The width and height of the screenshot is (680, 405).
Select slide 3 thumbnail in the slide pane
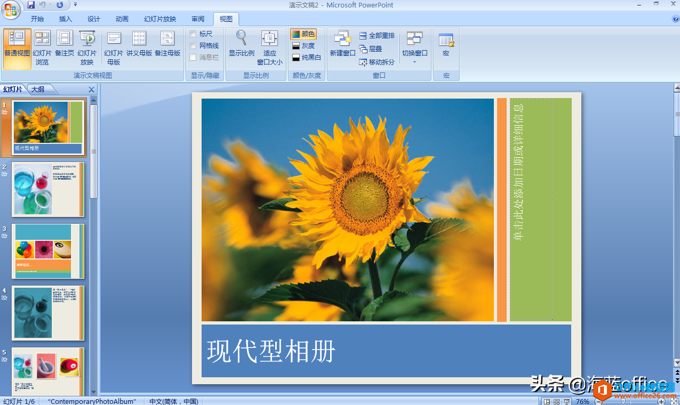48,252
